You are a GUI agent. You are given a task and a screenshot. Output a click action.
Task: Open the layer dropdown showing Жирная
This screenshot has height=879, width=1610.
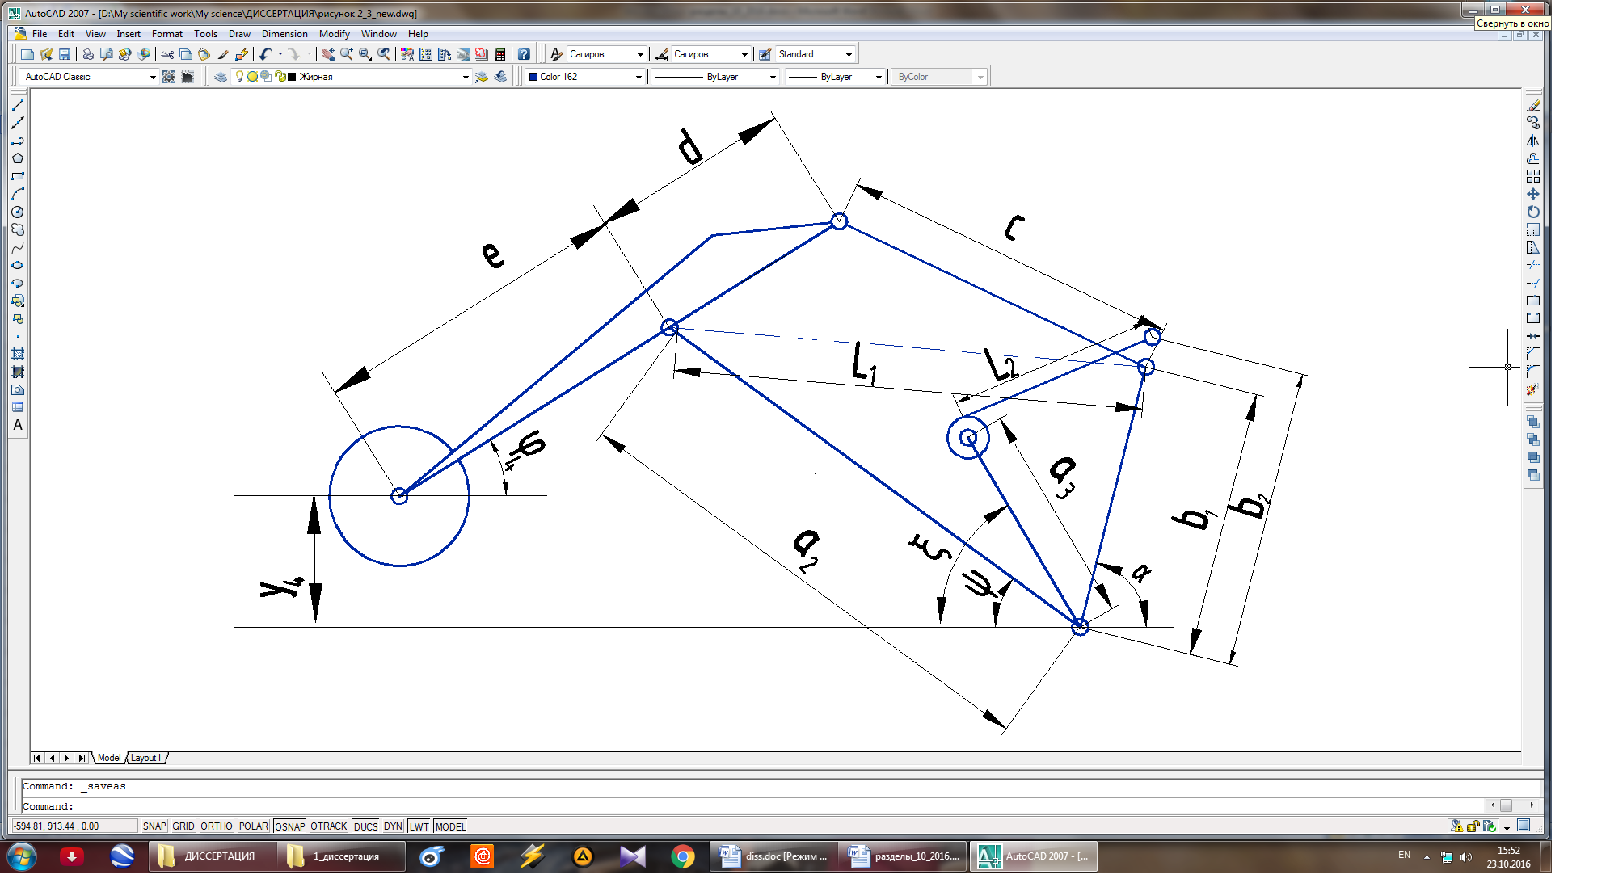click(465, 77)
